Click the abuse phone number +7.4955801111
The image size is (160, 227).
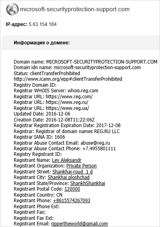99,149
